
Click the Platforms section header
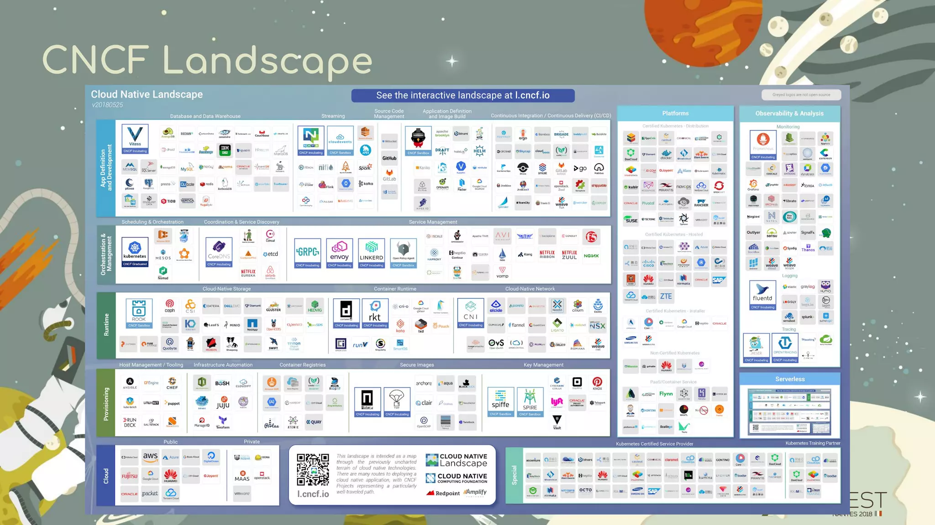pos(675,113)
